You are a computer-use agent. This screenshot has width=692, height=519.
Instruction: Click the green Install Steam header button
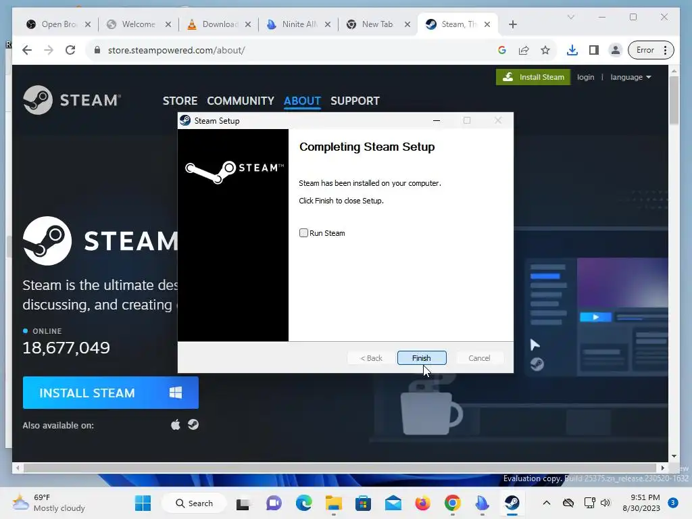pos(533,77)
